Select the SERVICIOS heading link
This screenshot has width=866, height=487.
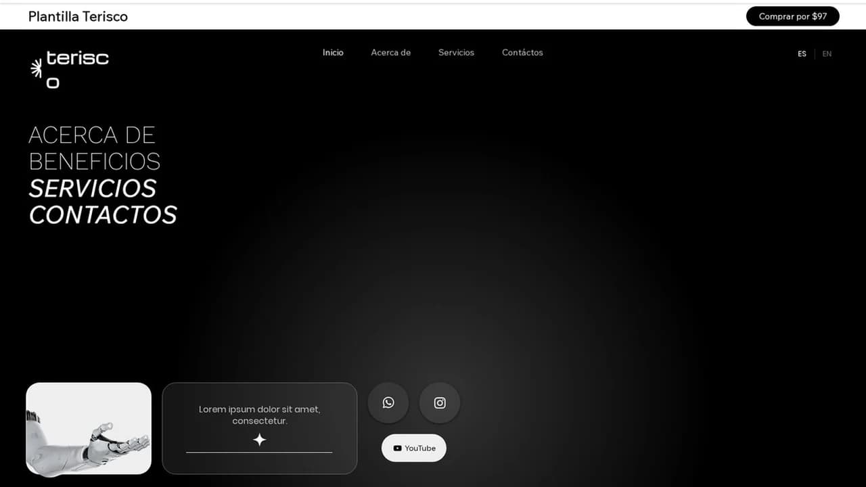point(93,188)
